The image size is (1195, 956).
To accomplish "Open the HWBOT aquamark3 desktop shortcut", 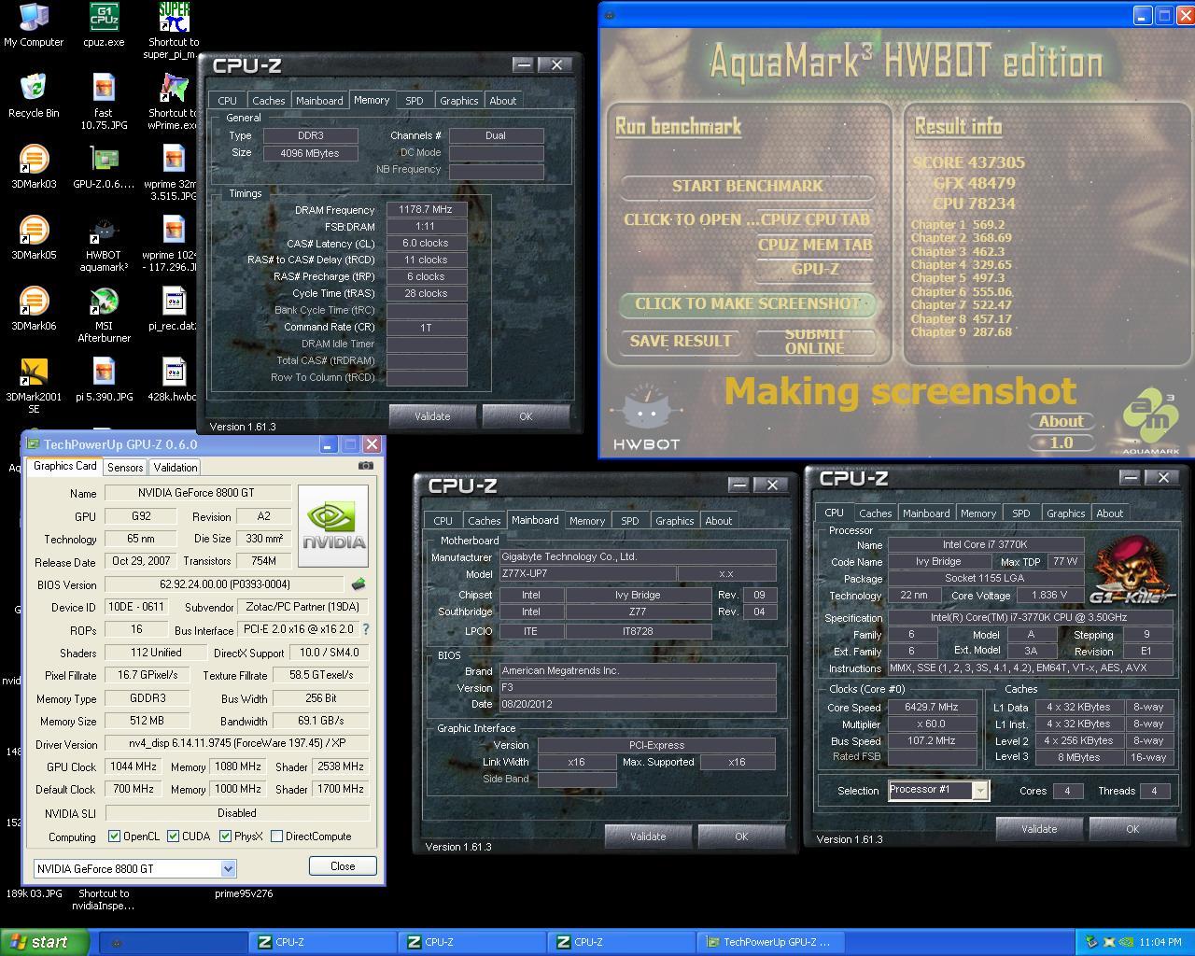I will point(104,244).
